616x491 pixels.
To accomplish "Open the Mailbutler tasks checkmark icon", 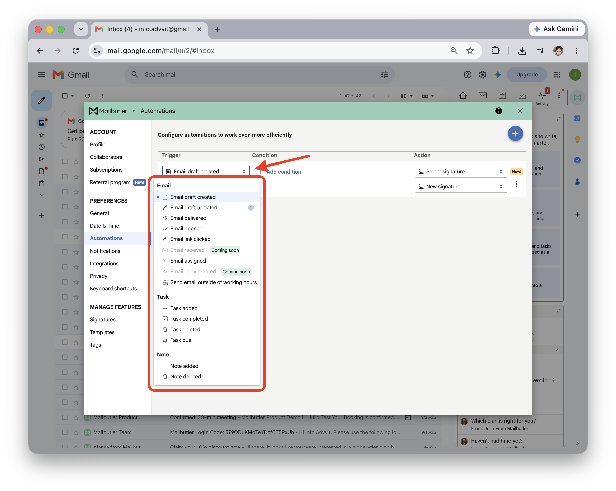I will pyautogui.click(x=522, y=95).
